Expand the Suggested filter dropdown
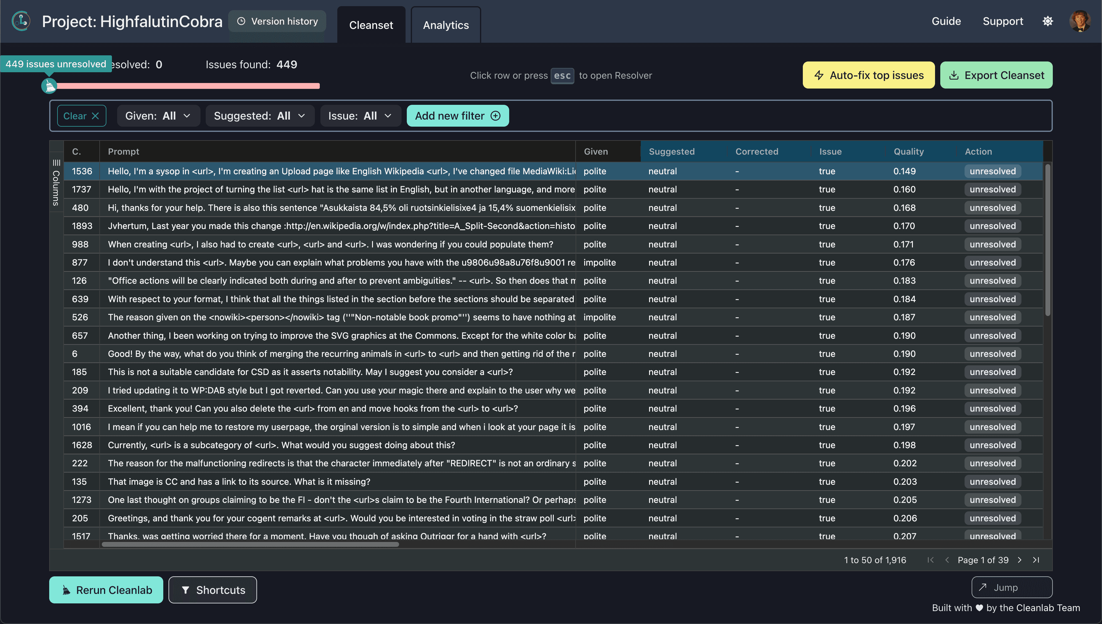The image size is (1102, 624). tap(260, 116)
